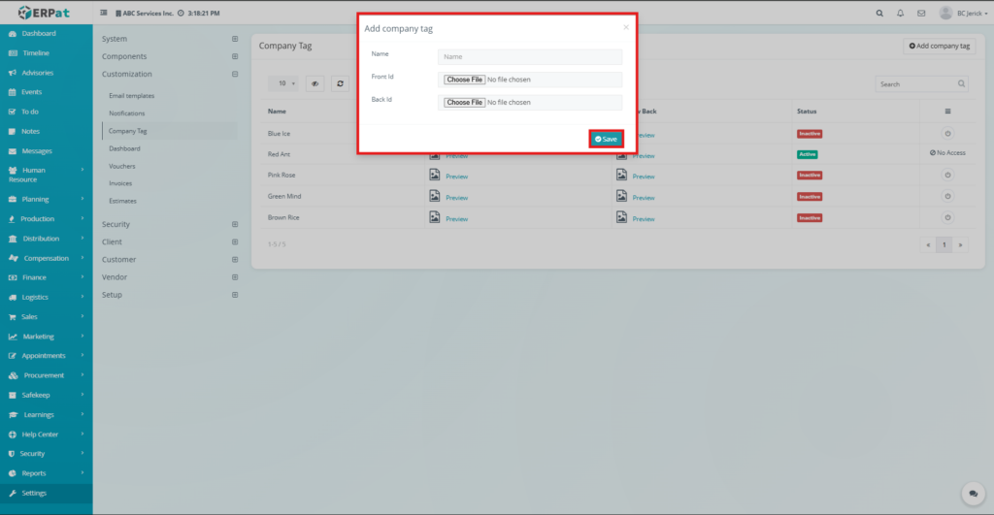Toggle column visibility eye button
This screenshot has width=994, height=515.
click(x=315, y=83)
